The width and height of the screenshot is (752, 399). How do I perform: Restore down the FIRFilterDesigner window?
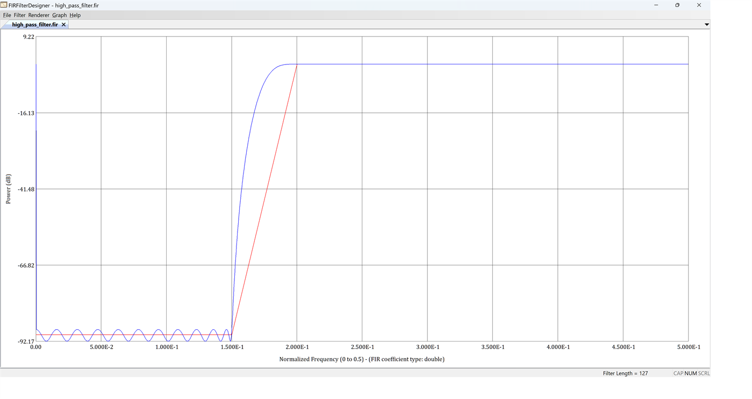(x=677, y=5)
